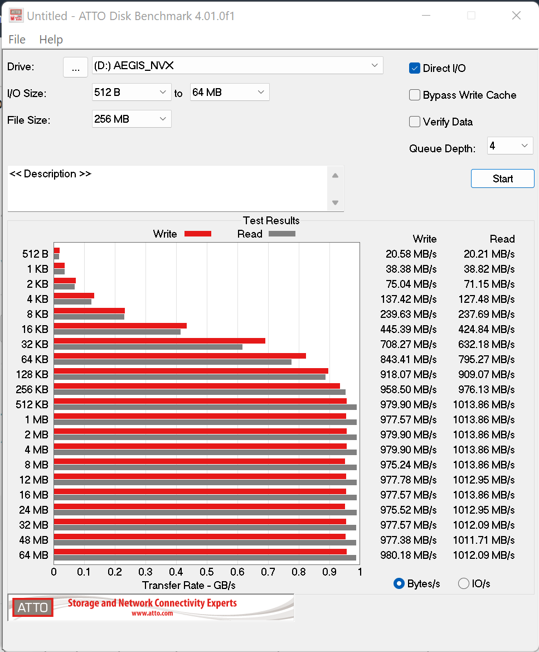Click the ATTO app icon in title bar

[16, 16]
